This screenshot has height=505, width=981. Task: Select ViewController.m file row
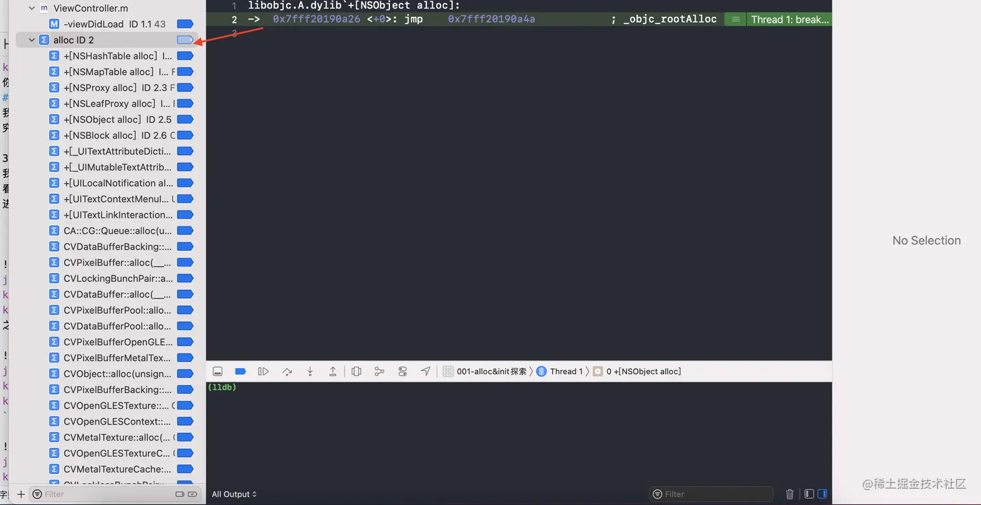point(107,8)
